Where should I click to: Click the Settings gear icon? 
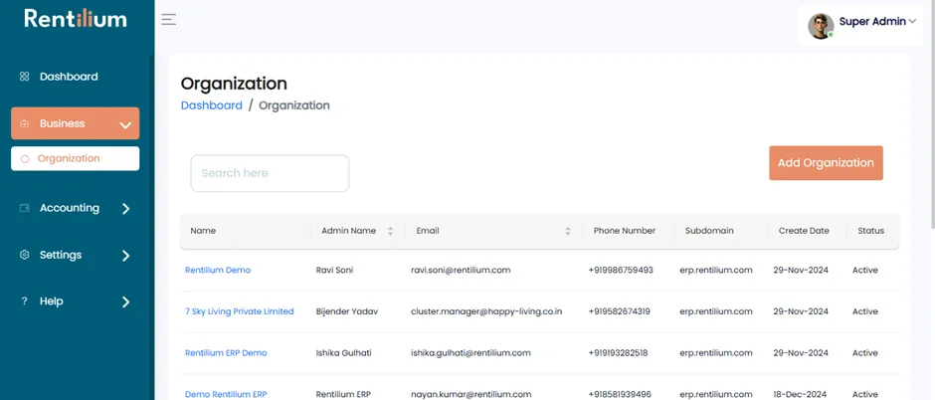click(x=25, y=255)
